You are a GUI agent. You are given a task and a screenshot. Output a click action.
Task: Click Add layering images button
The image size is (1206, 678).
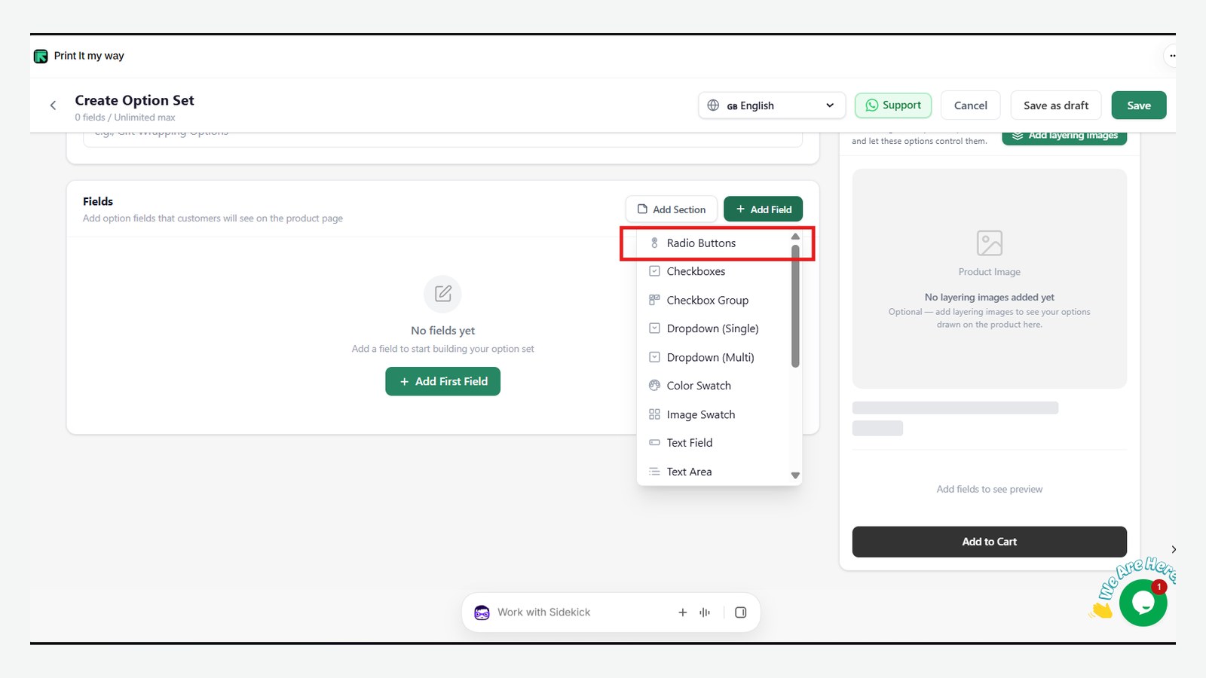click(1064, 136)
